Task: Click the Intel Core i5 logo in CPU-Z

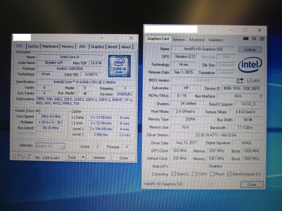Action: pos(120,66)
